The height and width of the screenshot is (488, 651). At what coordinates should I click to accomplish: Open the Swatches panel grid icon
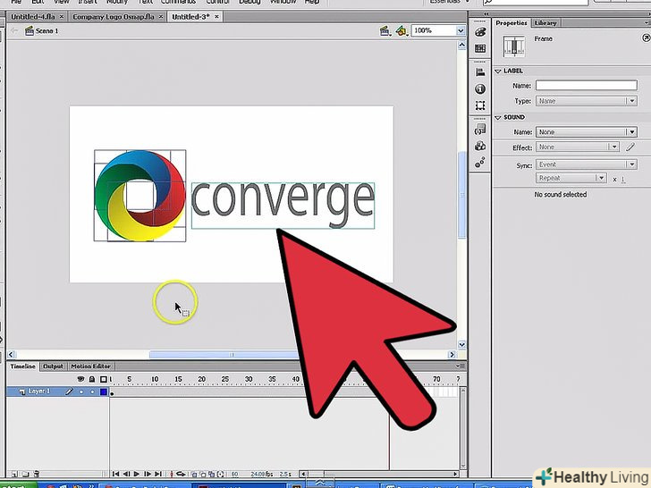[x=480, y=48]
